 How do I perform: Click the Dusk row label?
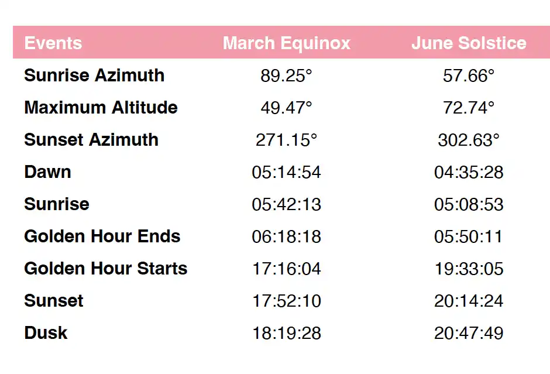(46, 333)
